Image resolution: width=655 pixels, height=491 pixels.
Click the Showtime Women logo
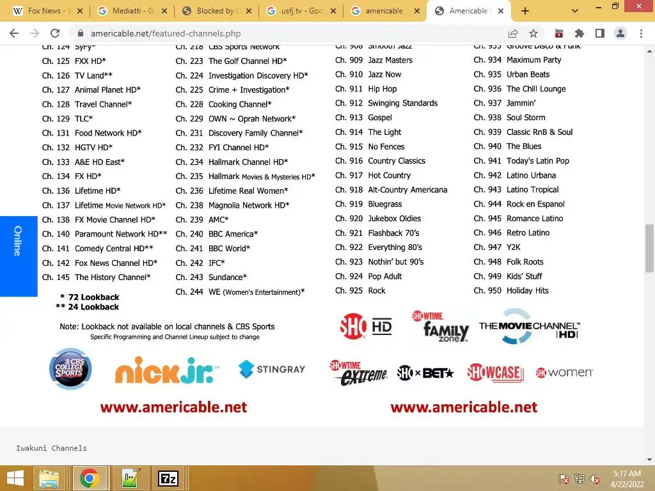(x=564, y=373)
